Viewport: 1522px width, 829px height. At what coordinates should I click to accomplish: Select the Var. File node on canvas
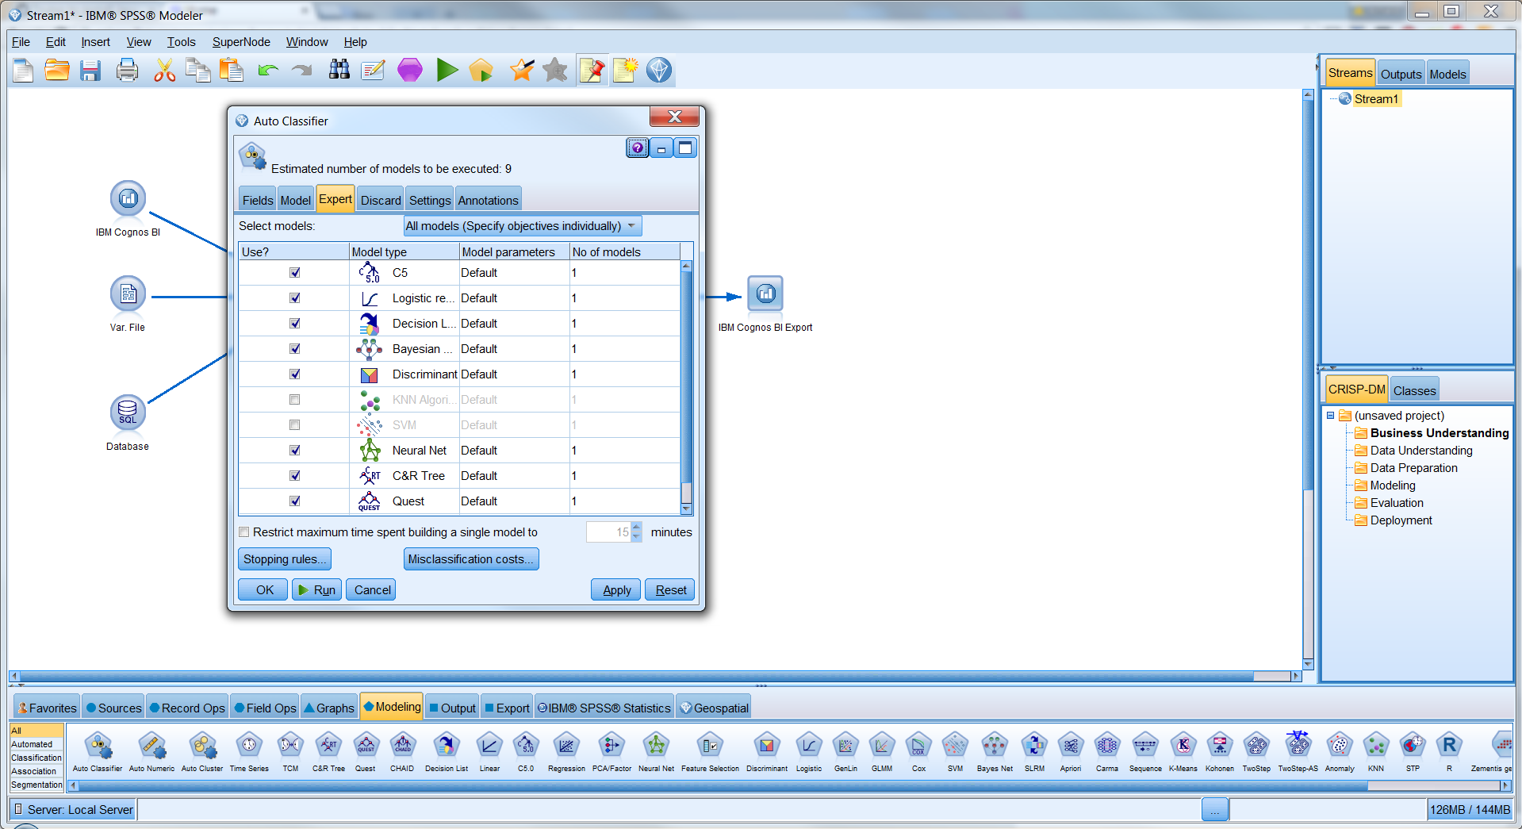128,294
